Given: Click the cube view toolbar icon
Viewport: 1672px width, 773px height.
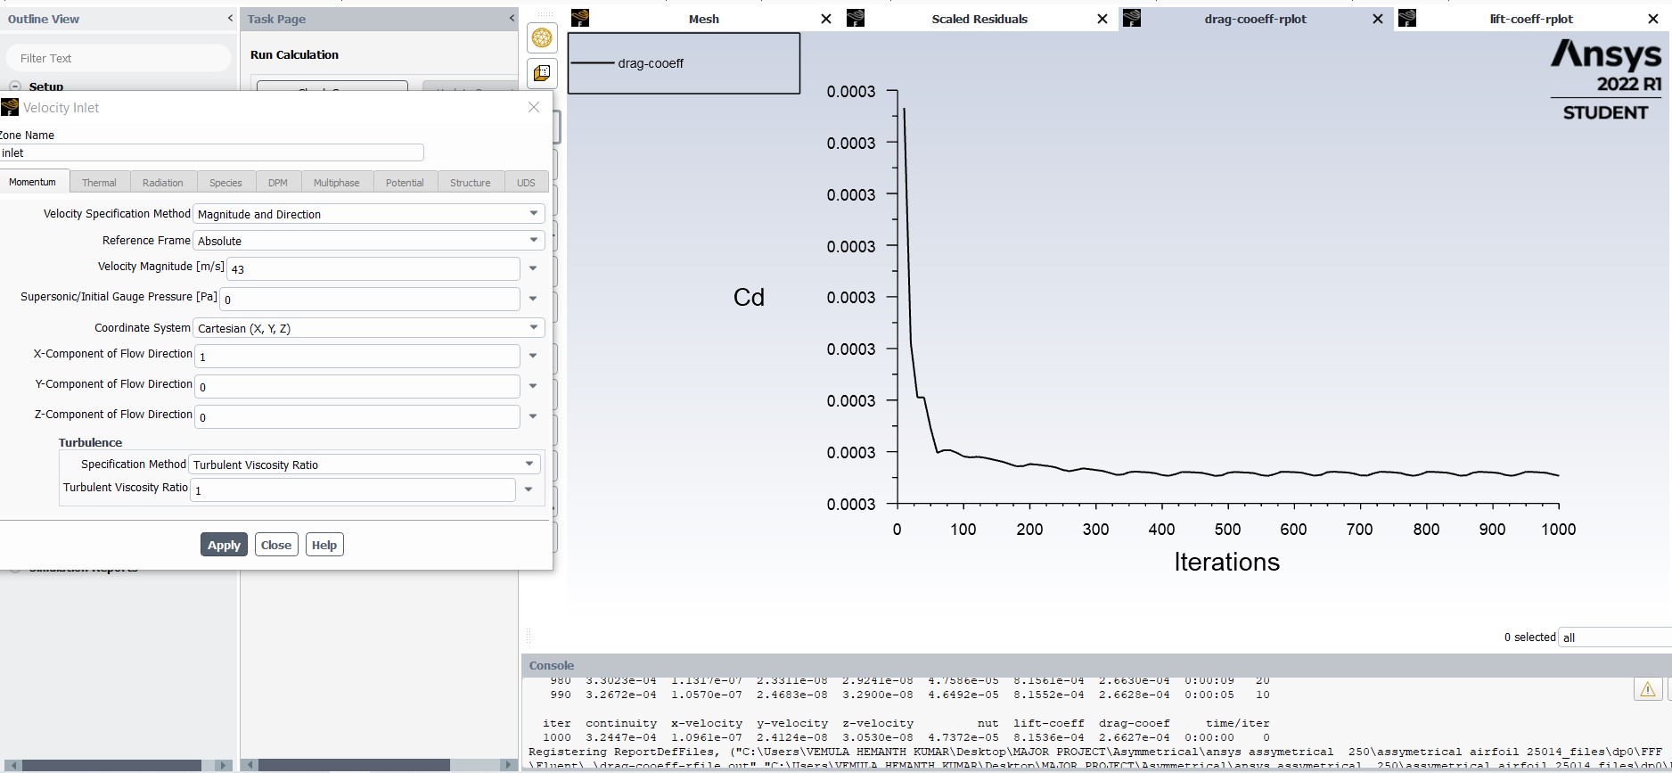Looking at the screenshot, I should click(542, 73).
